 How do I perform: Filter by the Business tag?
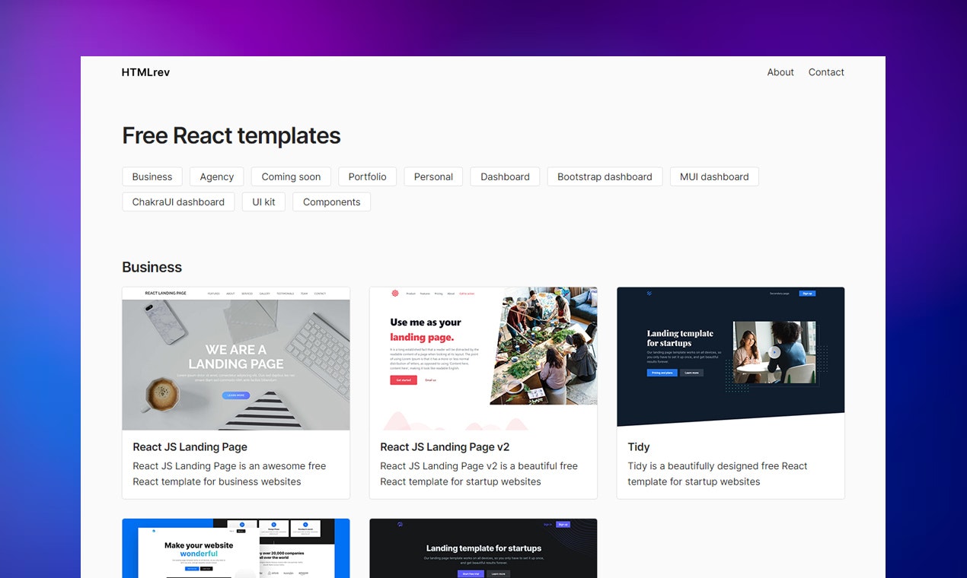152,176
